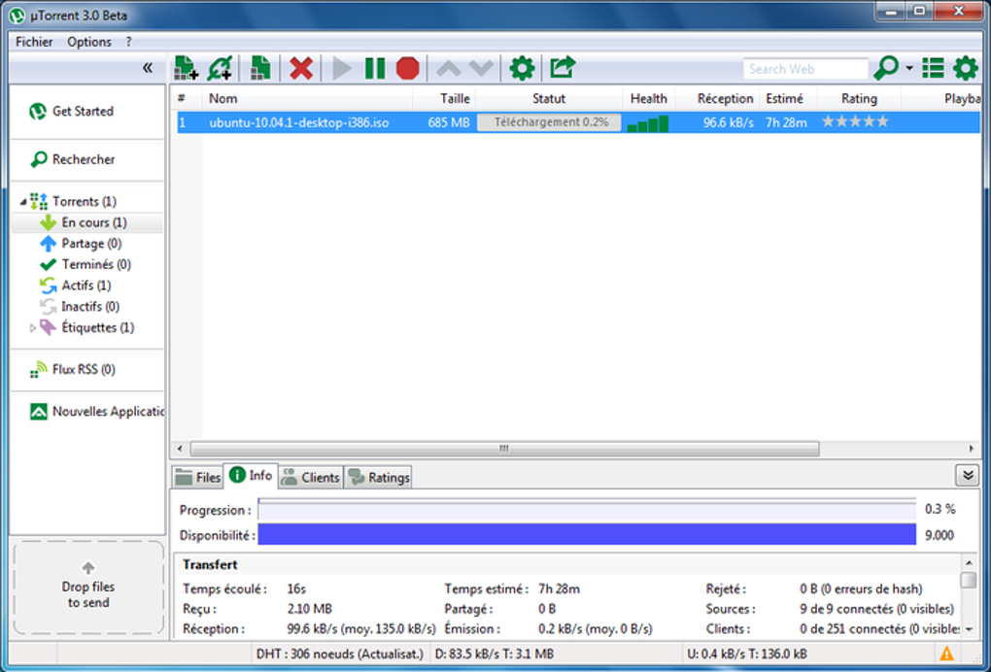Screen dimensions: 991x672
Task: Click the Téléchargement 0.2% status bar
Action: pyautogui.click(x=549, y=122)
